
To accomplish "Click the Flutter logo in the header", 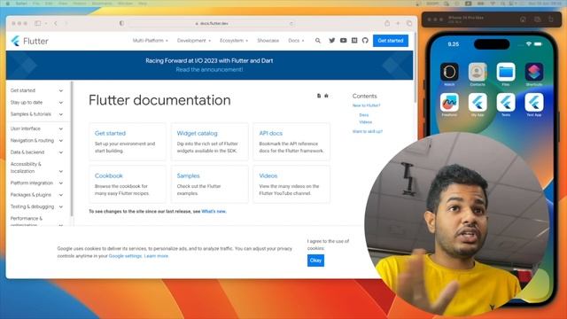I will 29,41.
